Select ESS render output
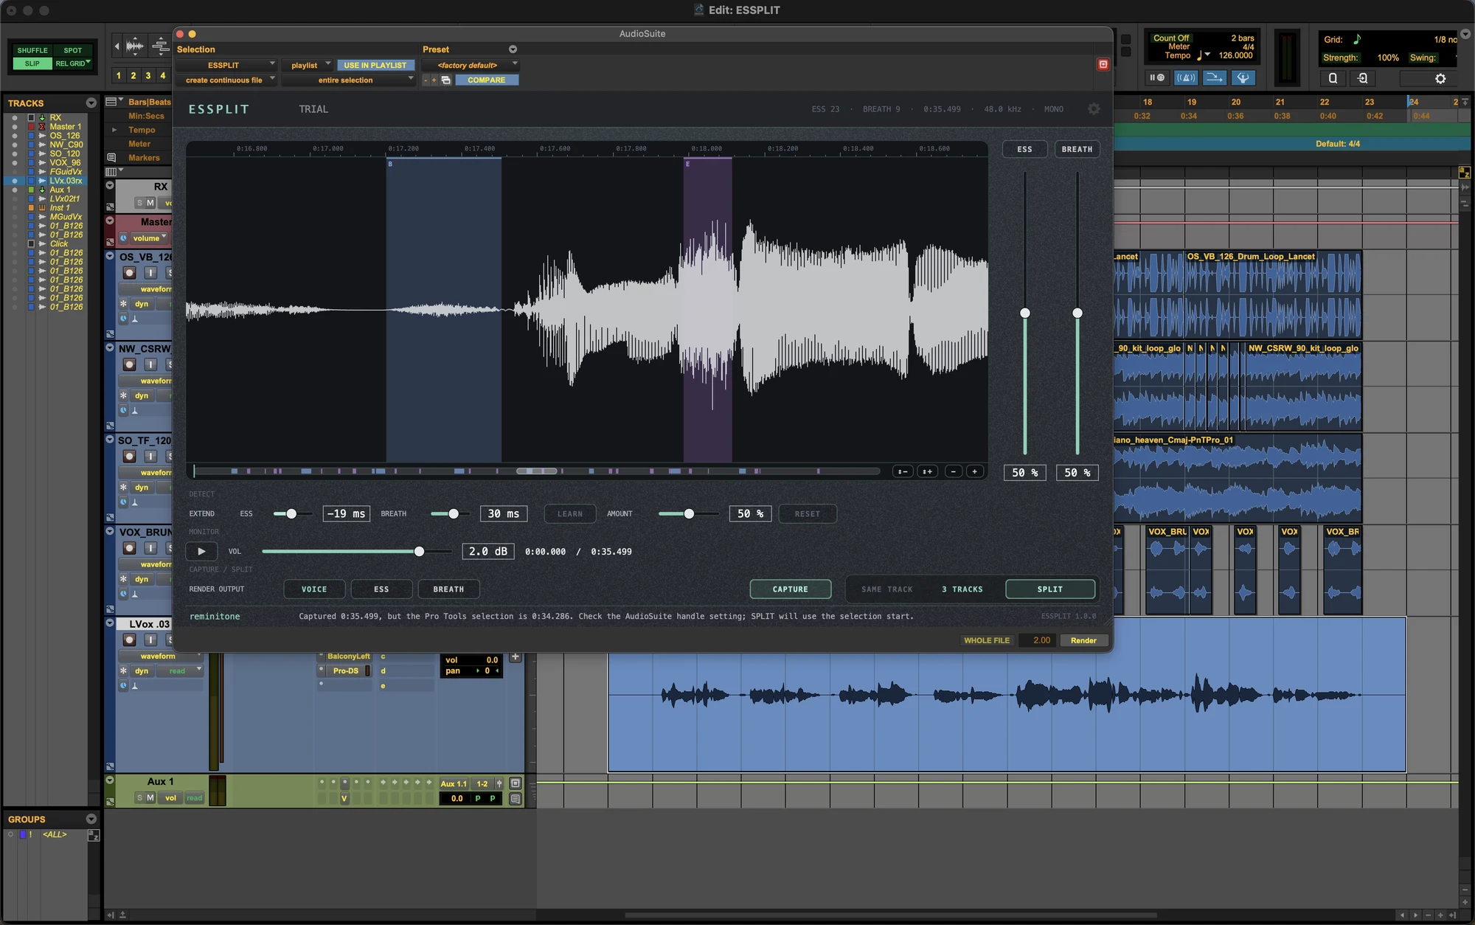This screenshot has height=925, width=1475. pos(381,589)
